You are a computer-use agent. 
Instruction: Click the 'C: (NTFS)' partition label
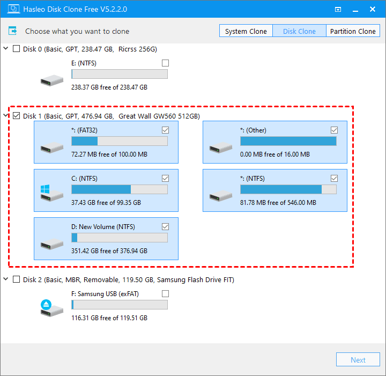[x=85, y=178]
